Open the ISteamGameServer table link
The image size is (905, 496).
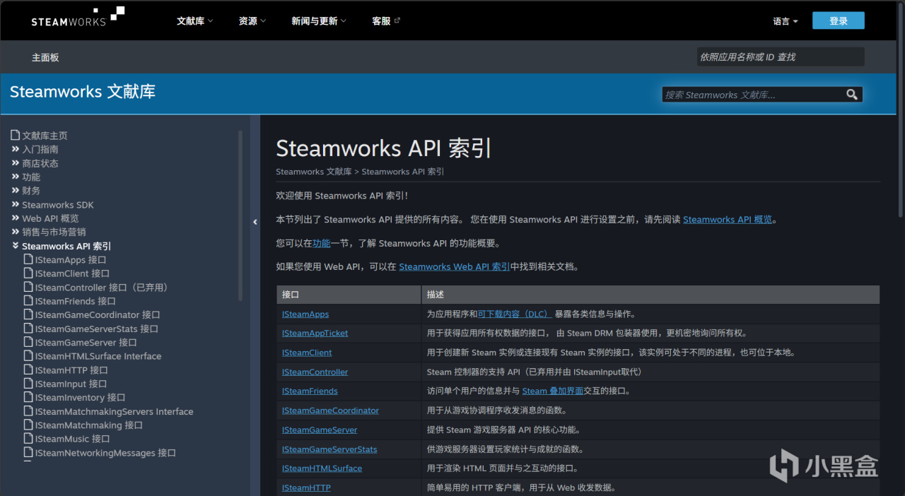tap(320, 430)
